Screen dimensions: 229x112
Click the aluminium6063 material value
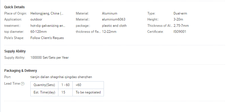click(x=114, y=19)
